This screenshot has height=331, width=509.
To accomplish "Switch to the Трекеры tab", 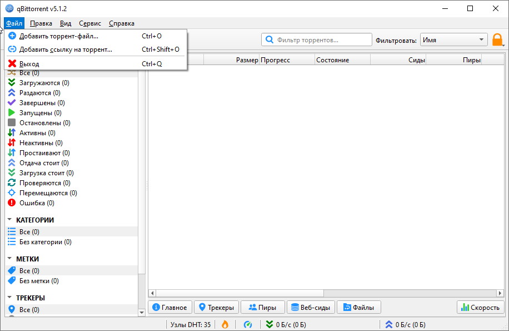I will [x=217, y=307].
